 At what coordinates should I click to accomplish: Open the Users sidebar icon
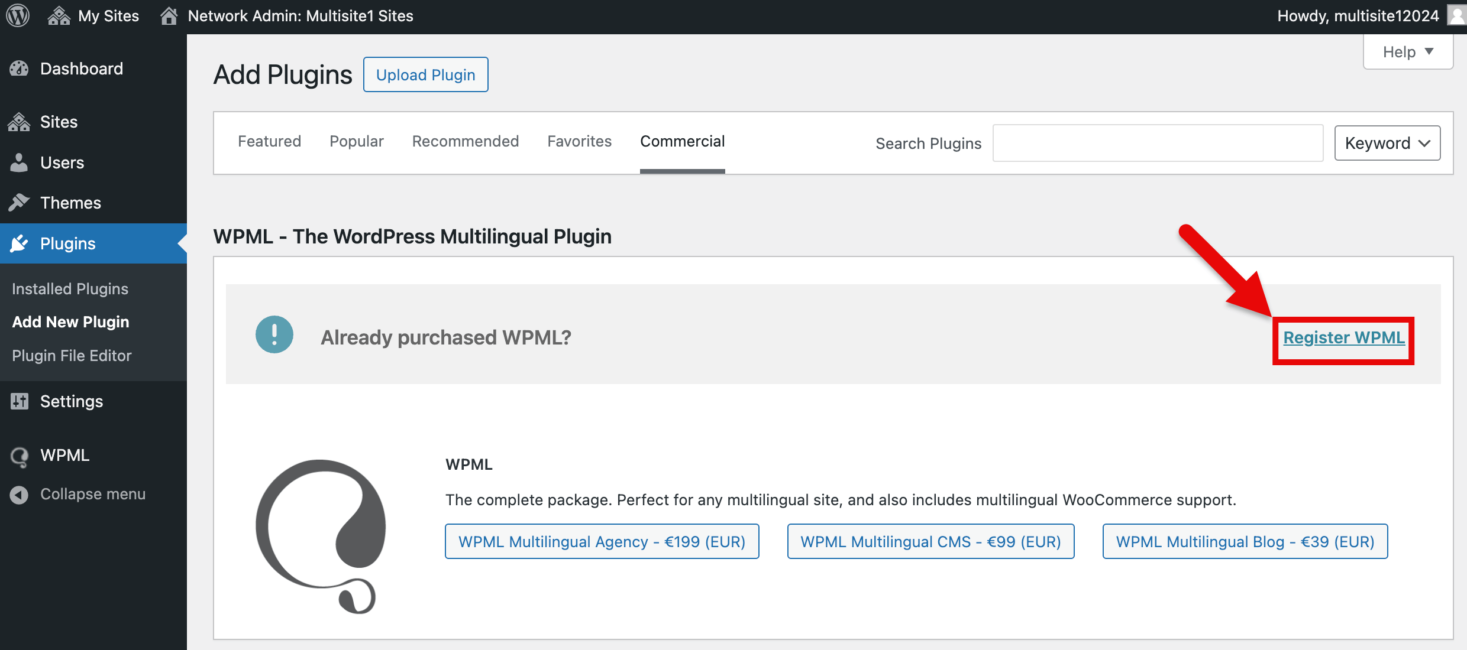(x=19, y=162)
